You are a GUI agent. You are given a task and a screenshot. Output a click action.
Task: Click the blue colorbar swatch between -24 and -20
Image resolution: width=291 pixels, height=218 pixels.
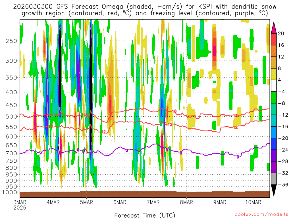pyautogui.click(x=274, y=144)
